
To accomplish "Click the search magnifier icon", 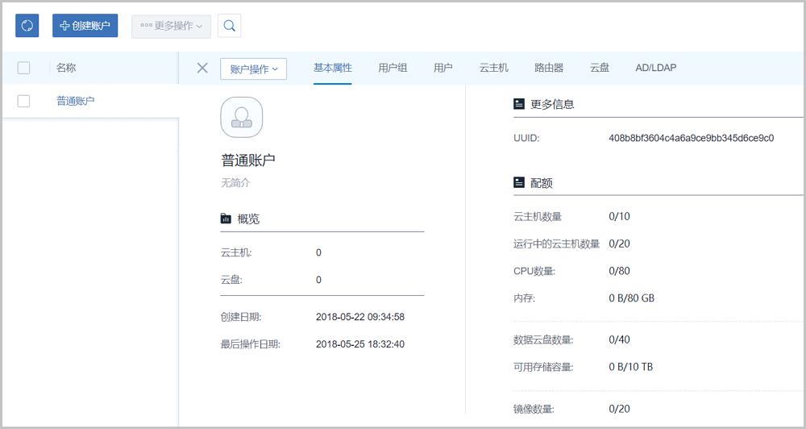I will [x=230, y=26].
